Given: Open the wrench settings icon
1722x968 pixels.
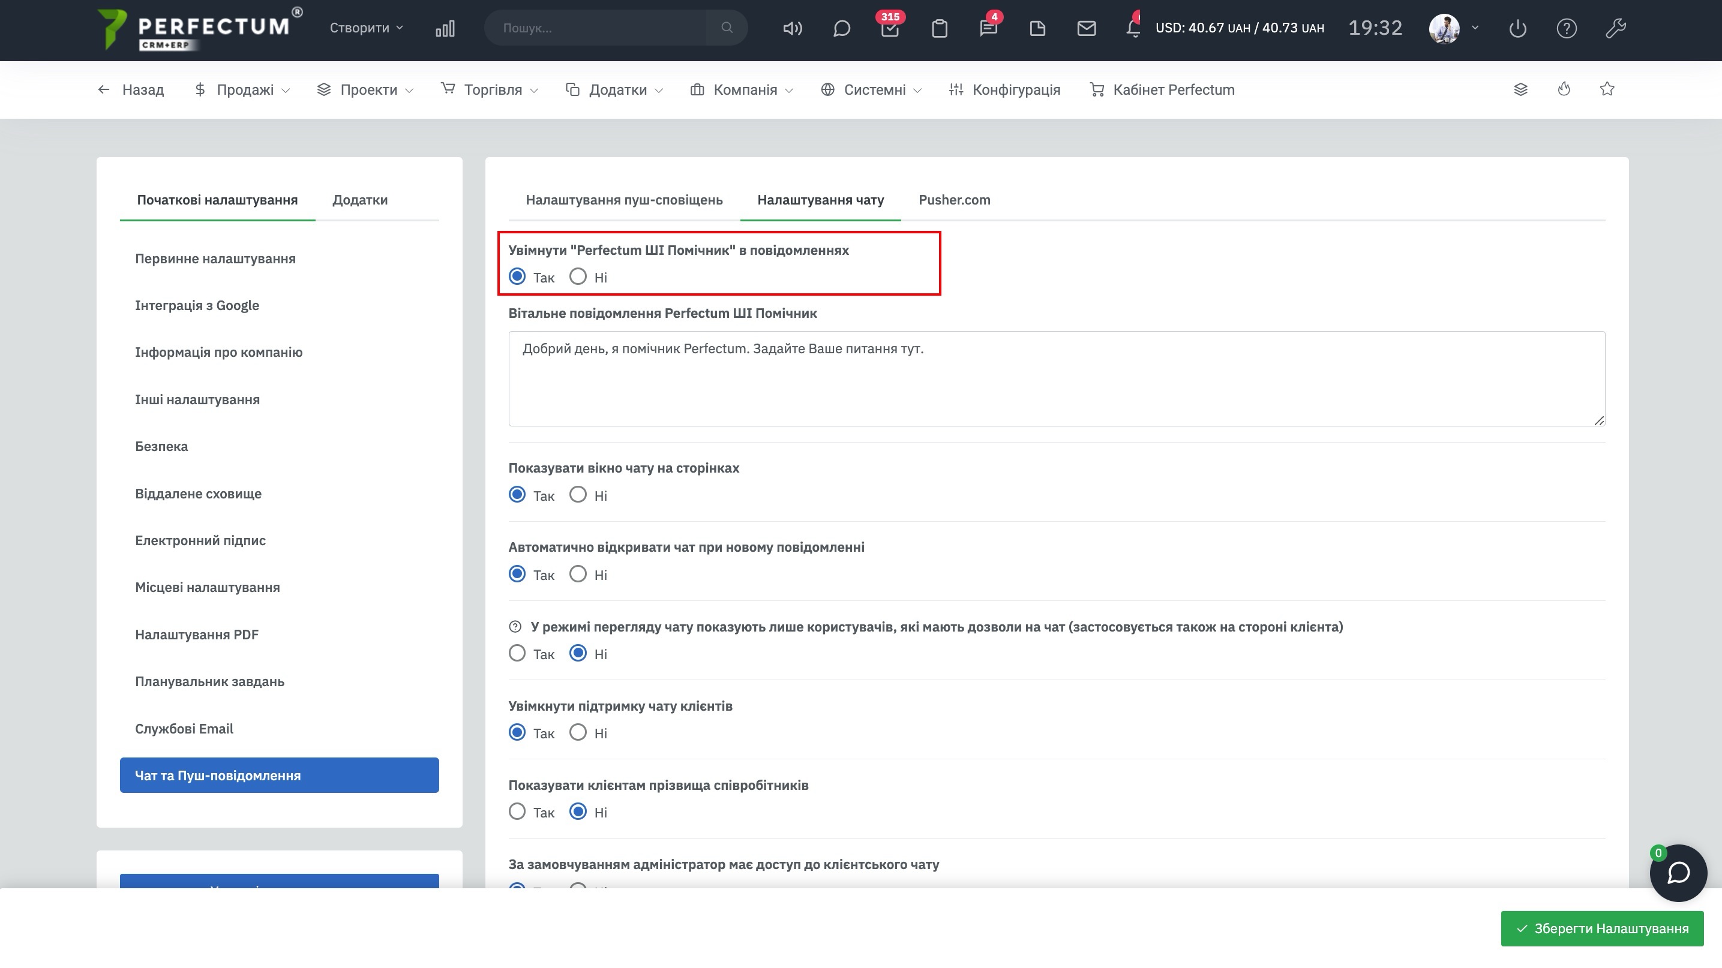Looking at the screenshot, I should click(1615, 28).
